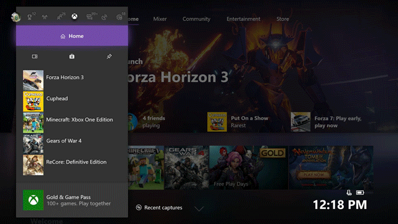This screenshot has height=224, width=398.
Task: Select the Xbox logo guide tab
Action: 75,17
